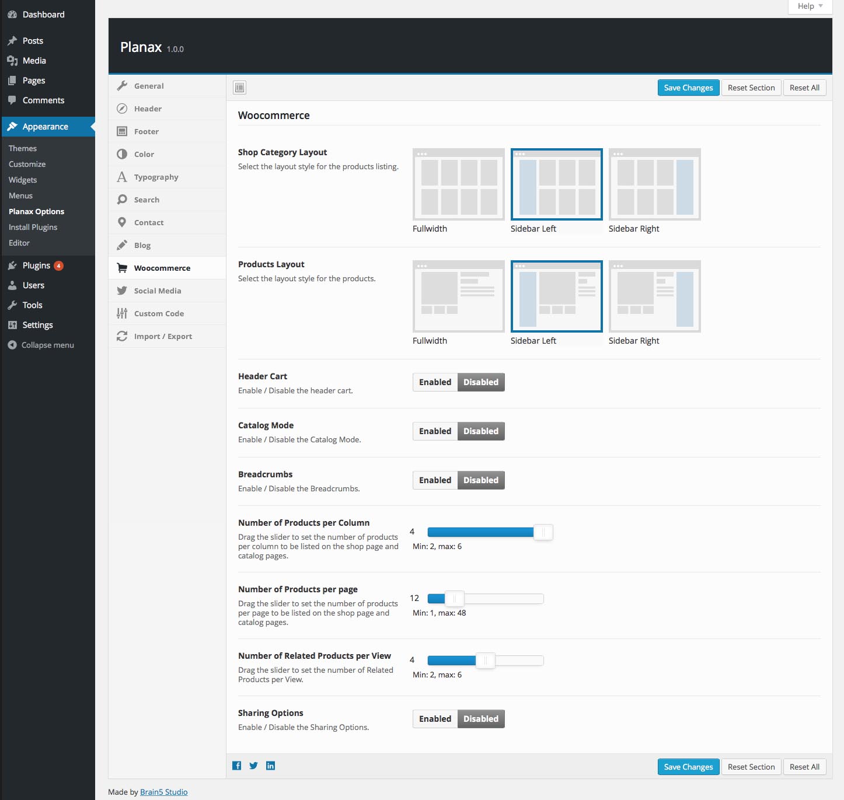The height and width of the screenshot is (800, 844).
Task: Click the Facebook icon in footer
Action: pos(236,766)
